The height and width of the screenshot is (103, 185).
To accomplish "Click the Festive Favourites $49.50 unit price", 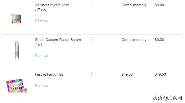I will coord(127,74).
